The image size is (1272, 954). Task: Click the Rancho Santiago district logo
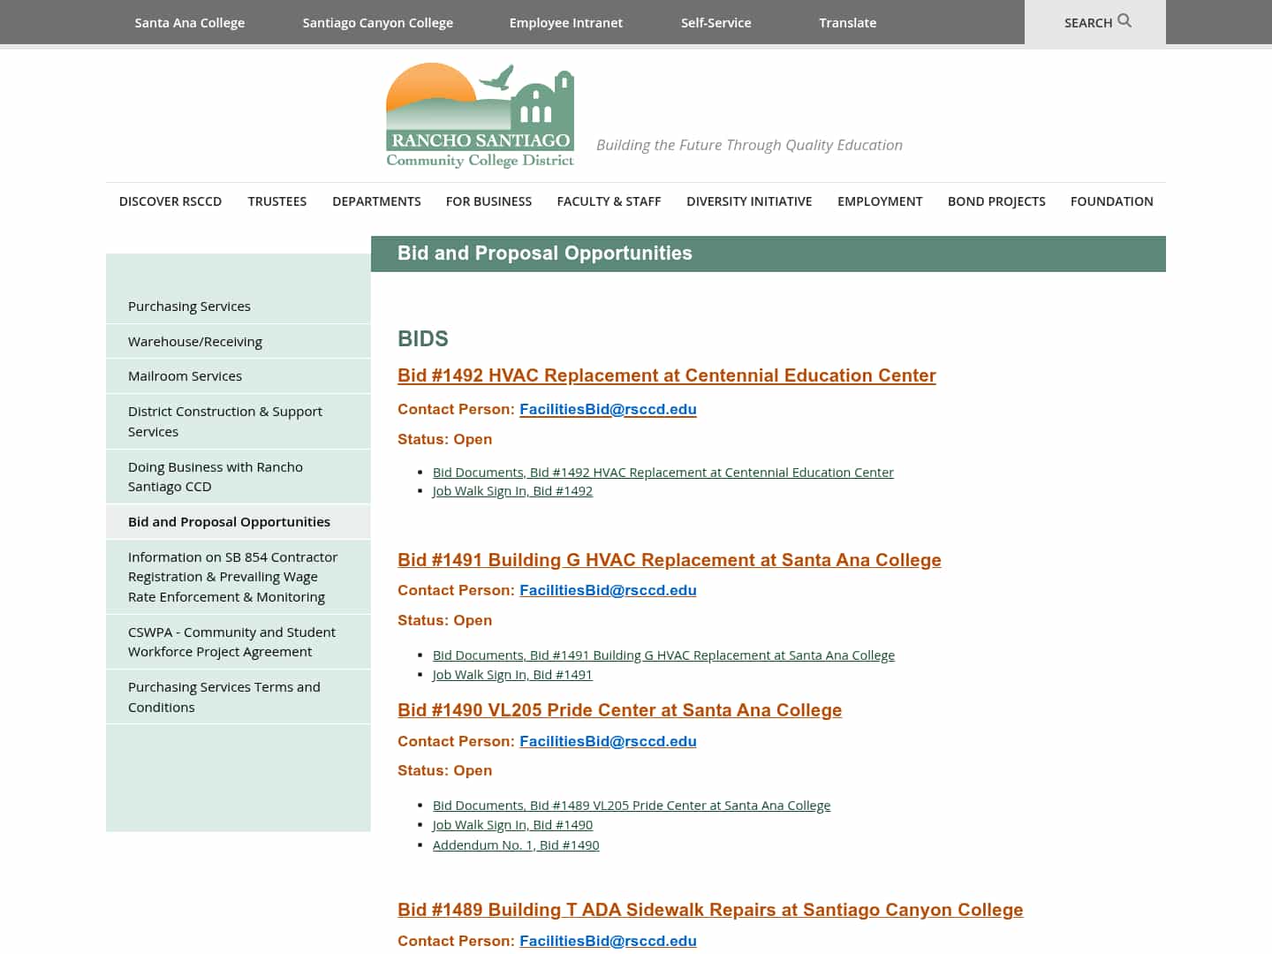pyautogui.click(x=480, y=114)
